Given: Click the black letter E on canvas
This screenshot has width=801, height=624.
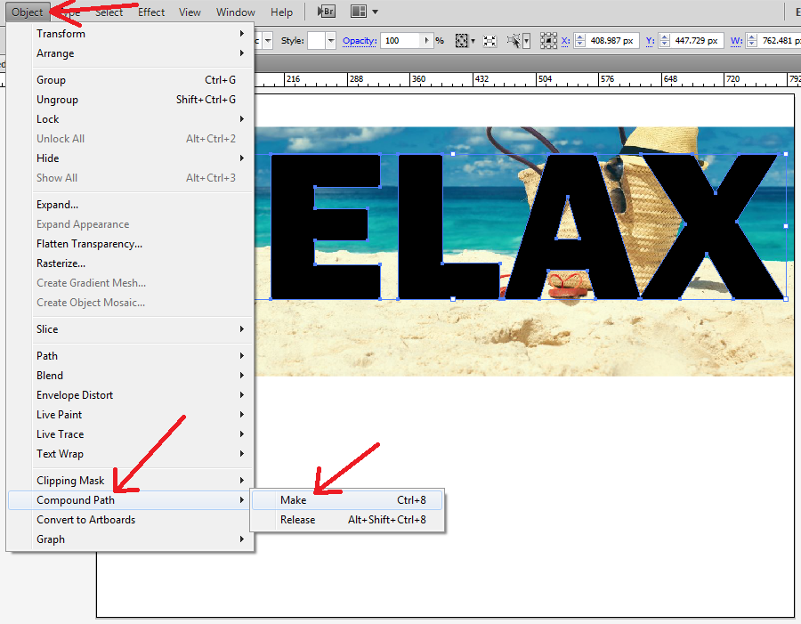Looking at the screenshot, I should [292, 226].
